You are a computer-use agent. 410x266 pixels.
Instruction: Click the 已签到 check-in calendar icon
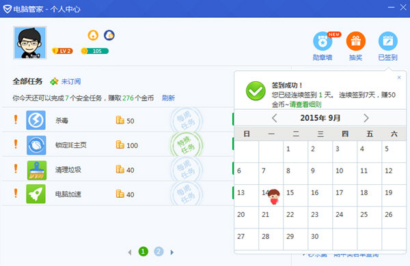pos(388,41)
